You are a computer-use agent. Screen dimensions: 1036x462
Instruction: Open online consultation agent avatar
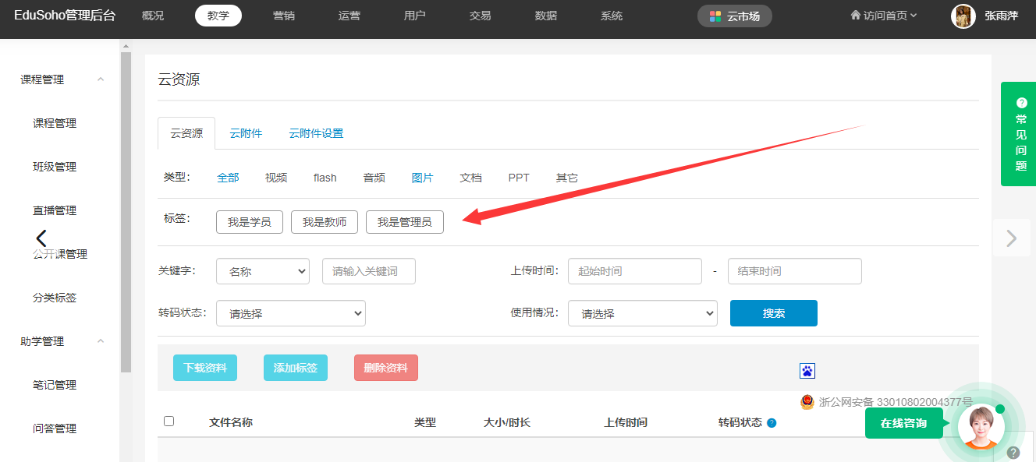(981, 428)
